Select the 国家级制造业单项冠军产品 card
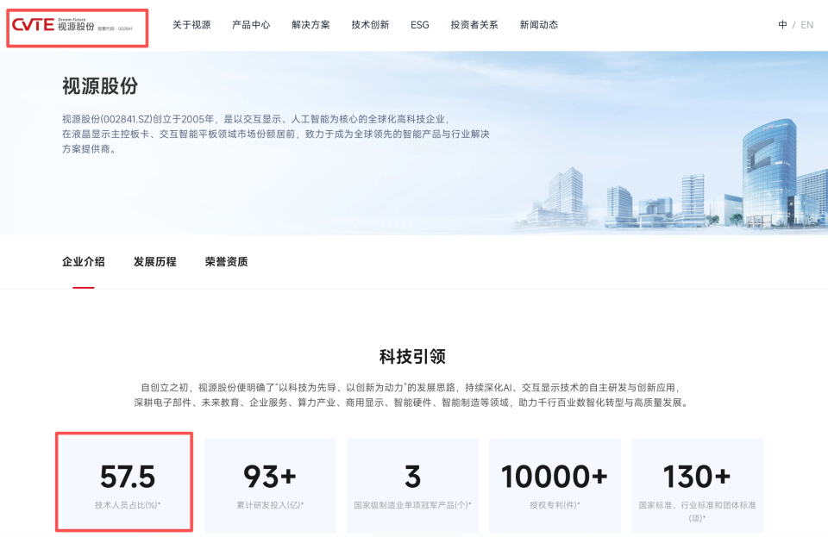 412,484
